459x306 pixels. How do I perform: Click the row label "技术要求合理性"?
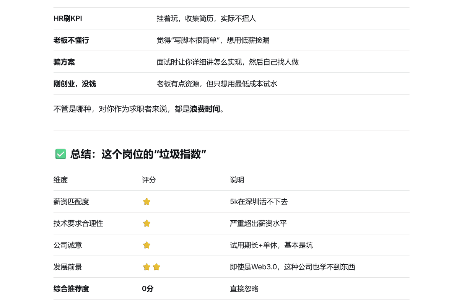(x=78, y=223)
